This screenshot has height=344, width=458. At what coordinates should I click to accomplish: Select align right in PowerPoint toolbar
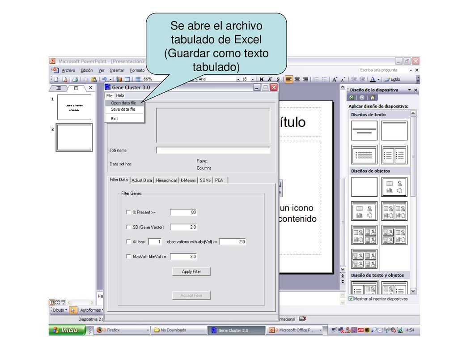(x=305, y=79)
